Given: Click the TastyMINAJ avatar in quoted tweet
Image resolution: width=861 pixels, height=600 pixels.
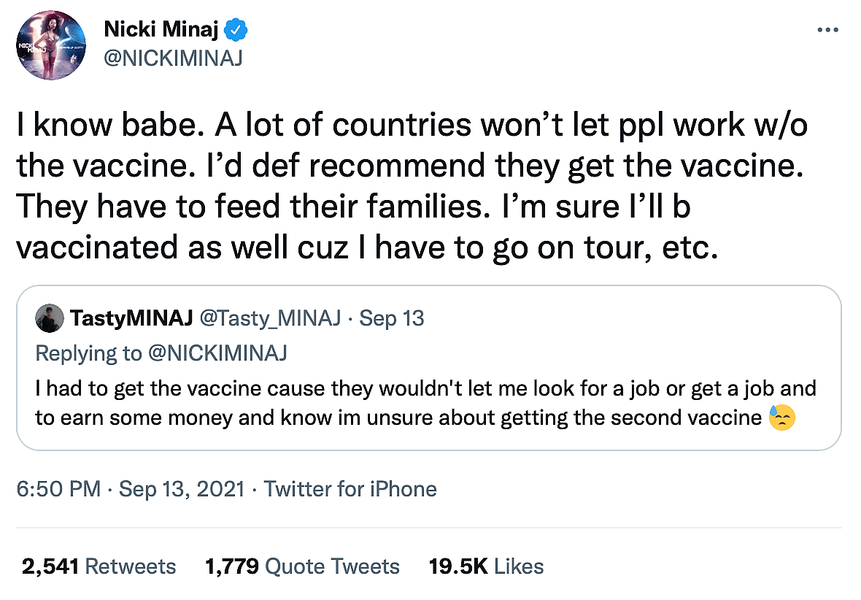Looking at the screenshot, I should 49,319.
